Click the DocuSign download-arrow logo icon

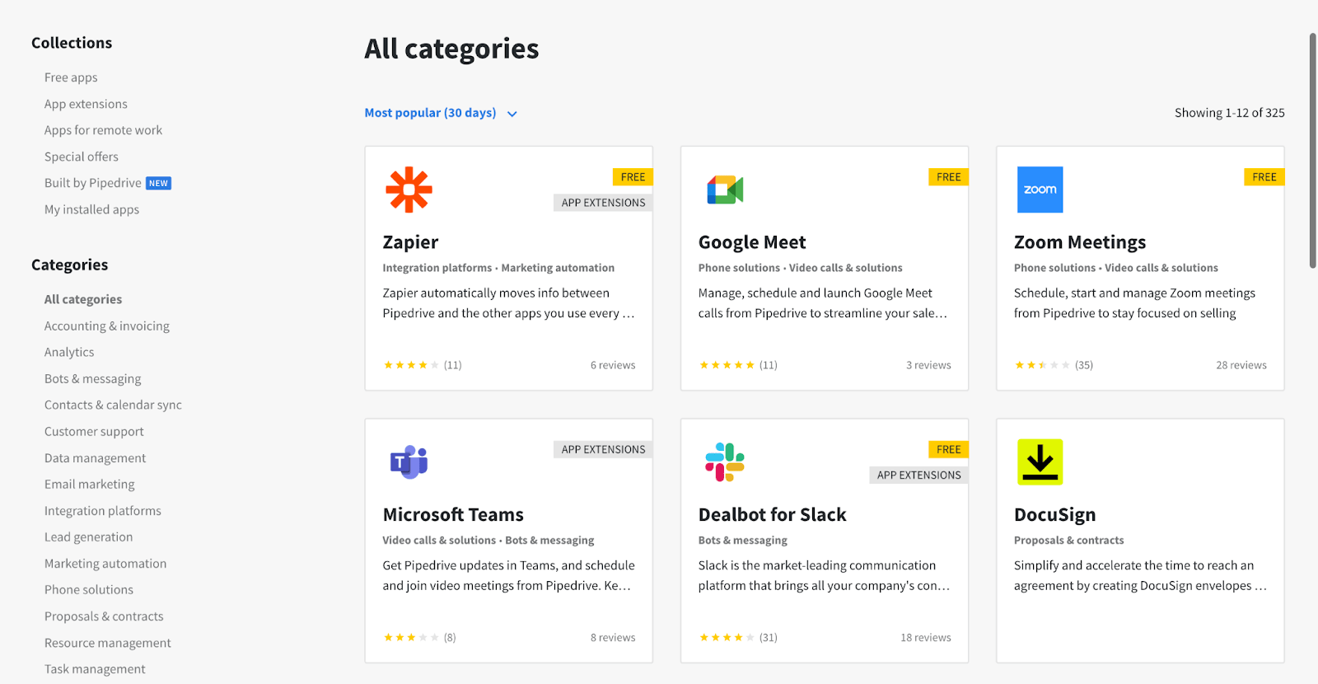[1040, 462]
